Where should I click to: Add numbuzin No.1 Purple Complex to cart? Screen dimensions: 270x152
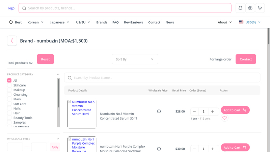[x=235, y=147]
